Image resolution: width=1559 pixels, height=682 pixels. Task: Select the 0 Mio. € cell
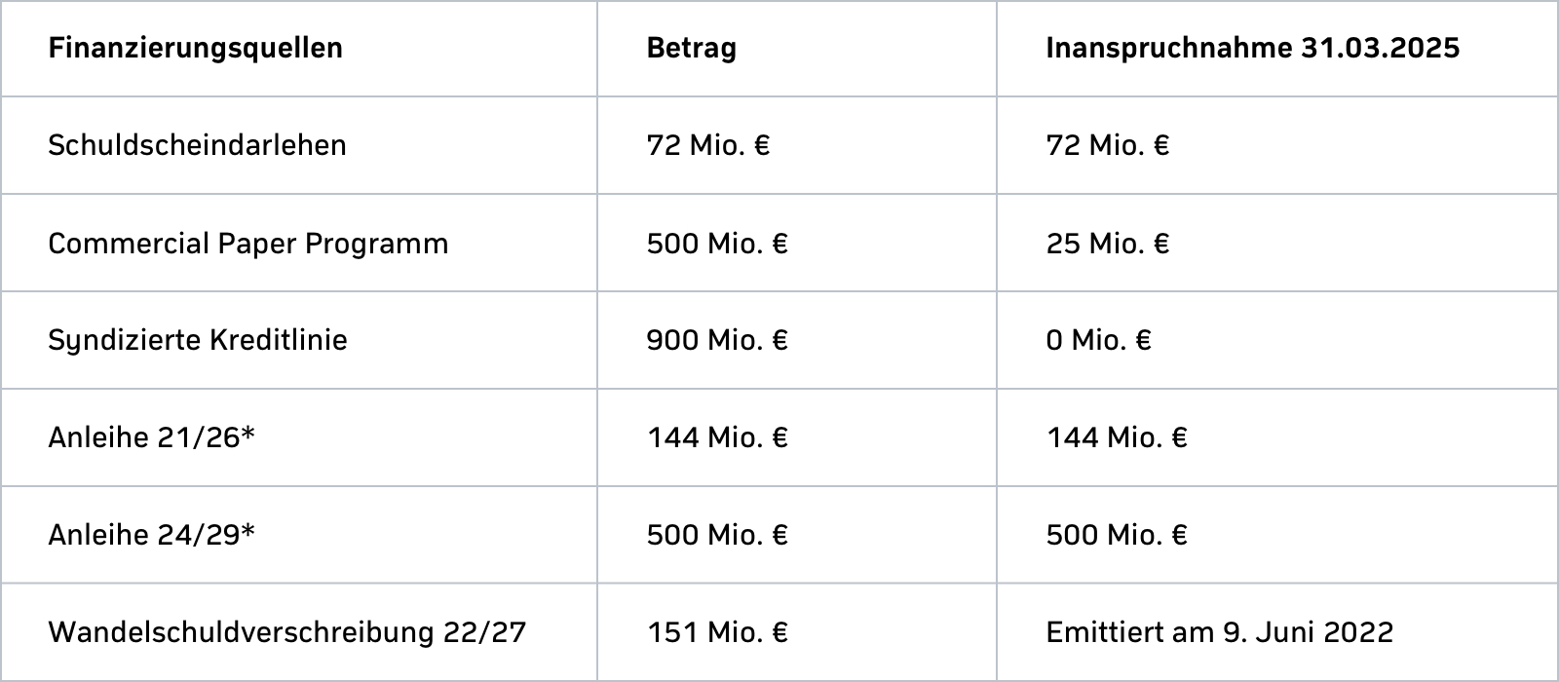(1098, 340)
